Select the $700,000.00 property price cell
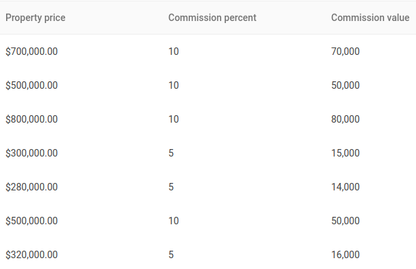Viewport: 416px width, 269px height. [32, 51]
